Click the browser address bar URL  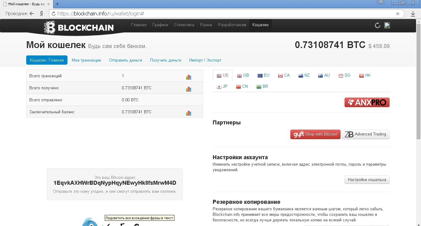pyautogui.click(x=101, y=14)
